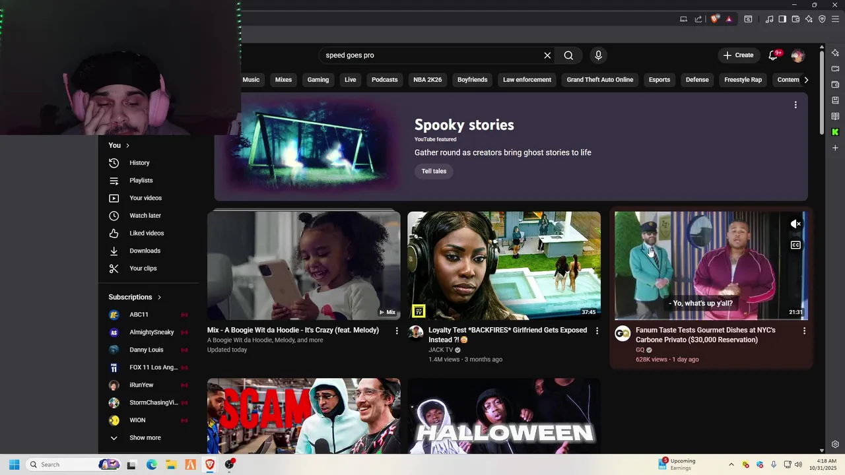The width and height of the screenshot is (845, 475).
Task: Open the GQ channel name link
Action: [x=640, y=350]
